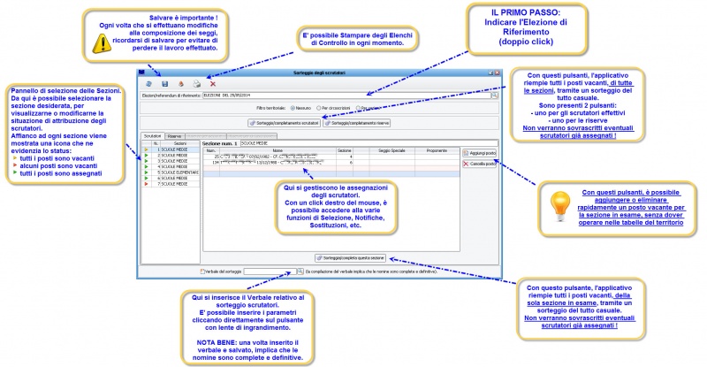Viewport: 707px width, 367px height.
Task: Click the Aggiungi posto button
Action: coord(479,154)
